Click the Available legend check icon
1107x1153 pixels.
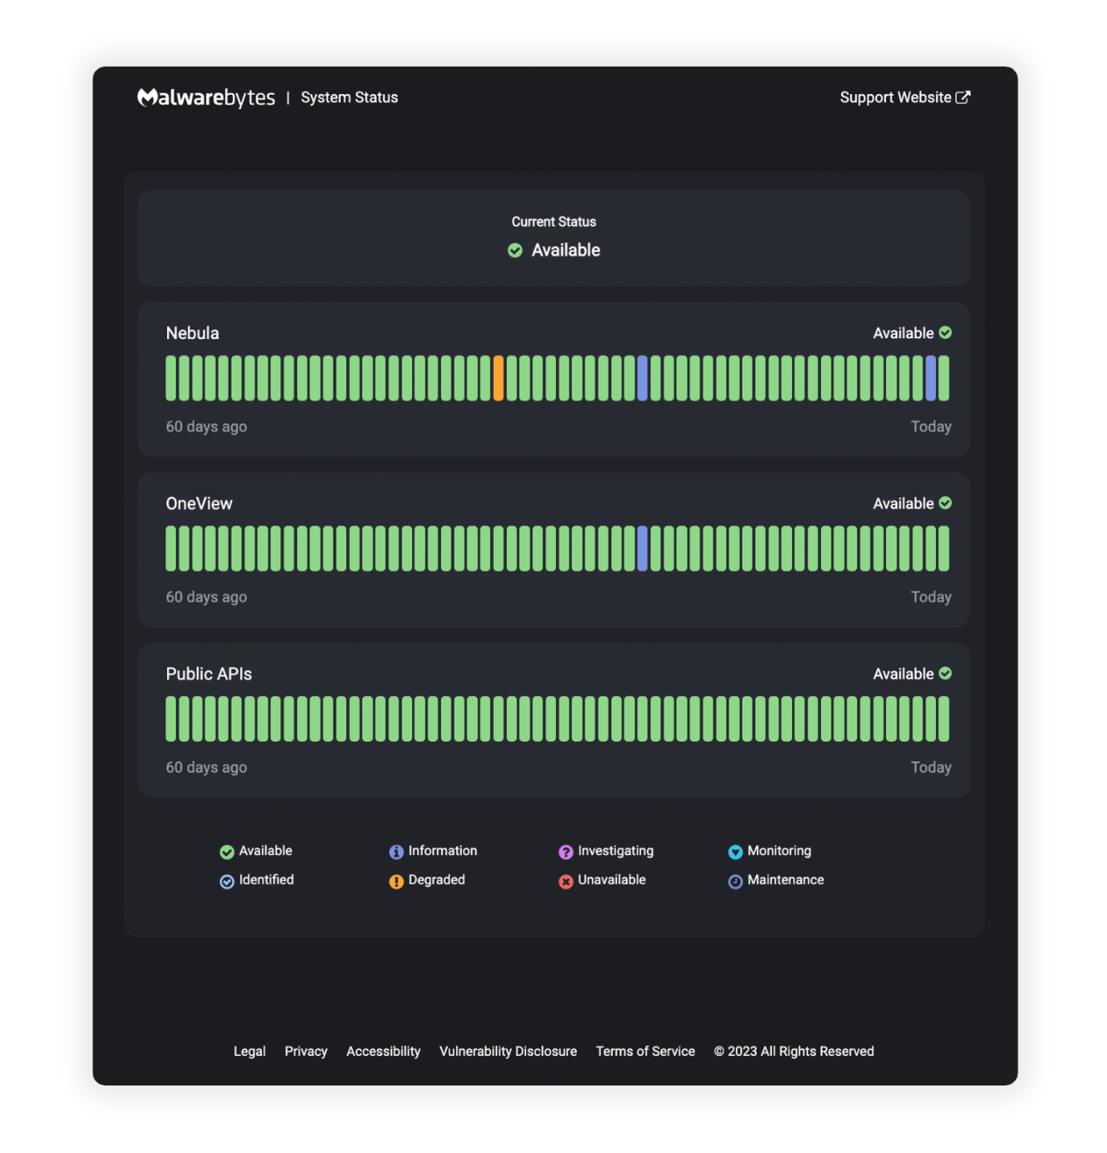227,852
